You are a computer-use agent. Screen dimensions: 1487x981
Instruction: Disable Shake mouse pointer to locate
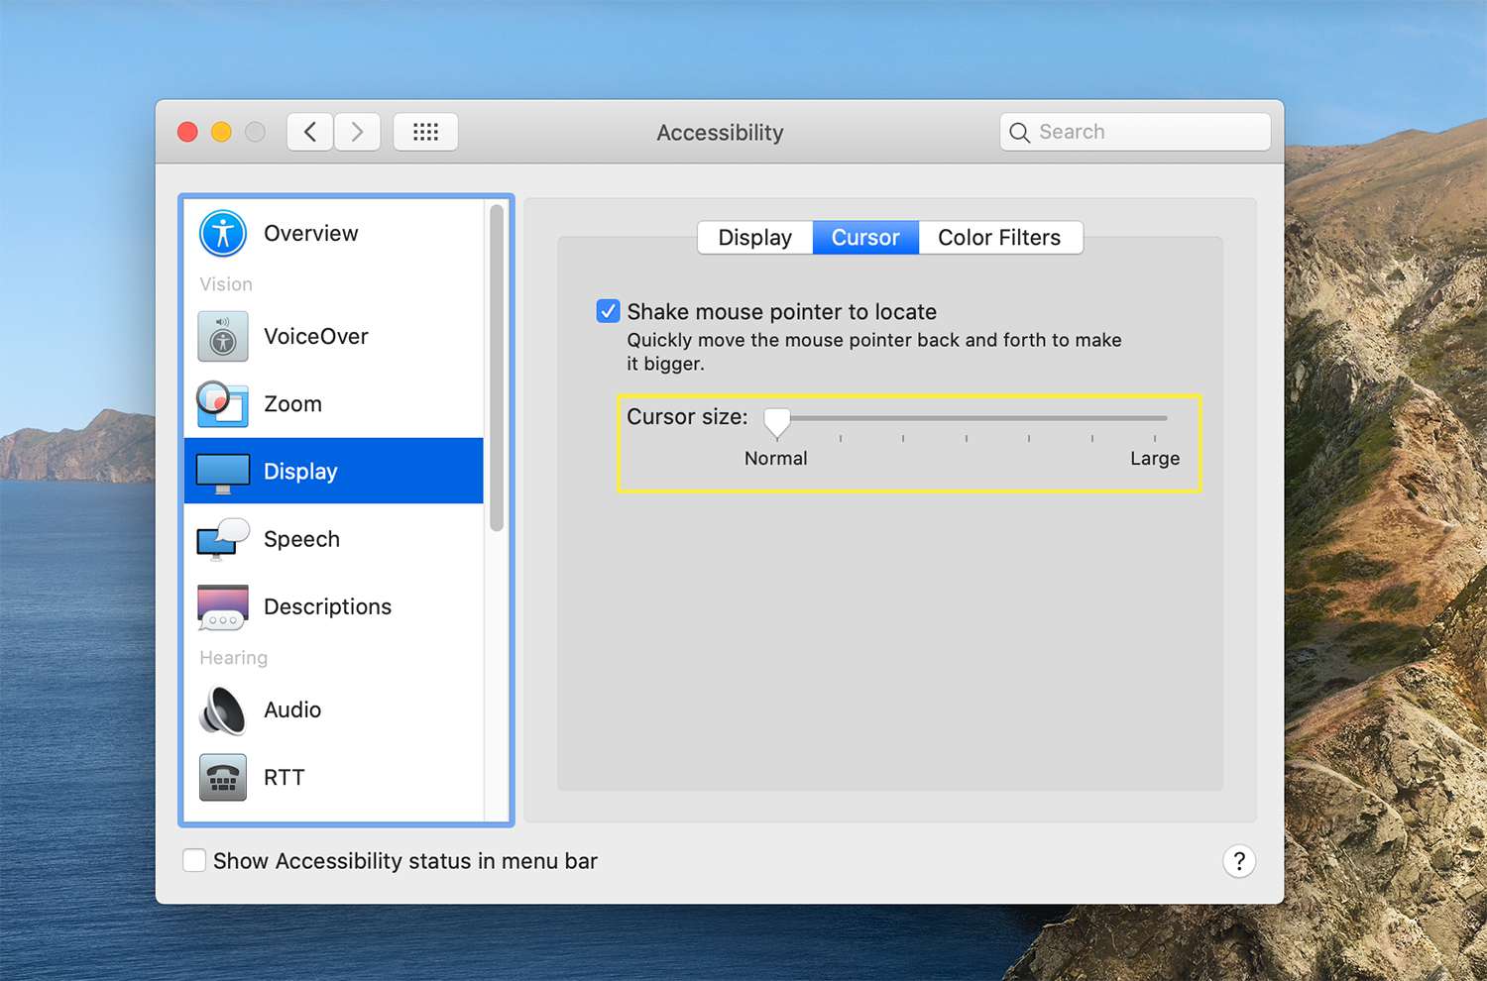tap(609, 312)
